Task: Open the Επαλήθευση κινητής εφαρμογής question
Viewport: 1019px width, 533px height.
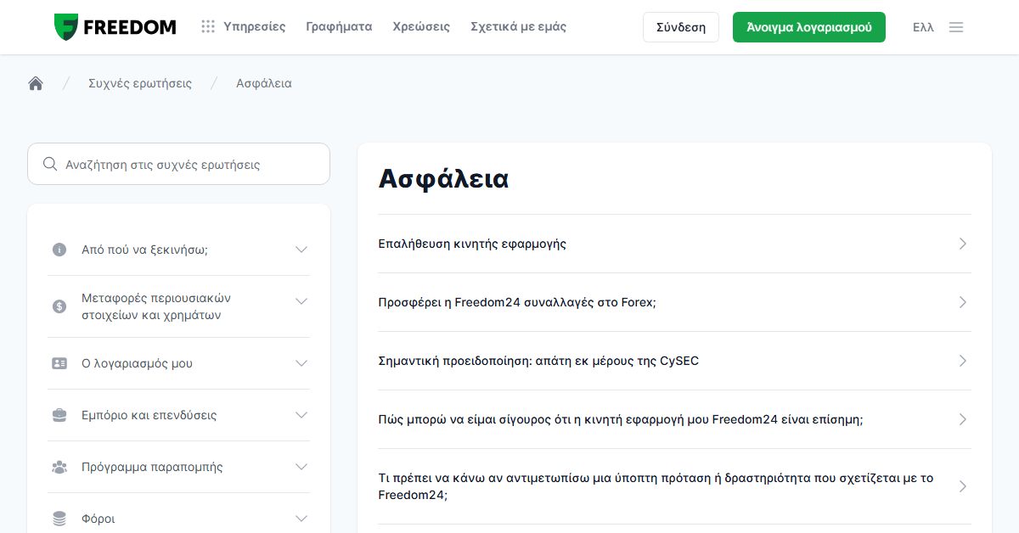Action: [674, 244]
